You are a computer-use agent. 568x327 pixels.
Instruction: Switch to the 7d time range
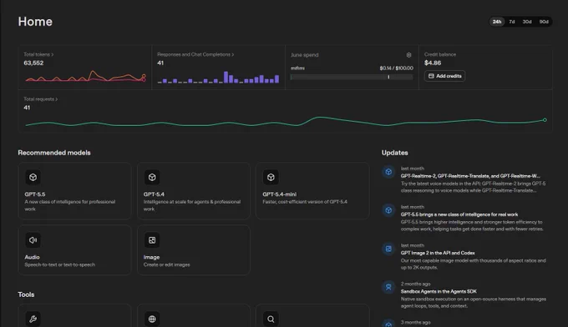pos(512,22)
